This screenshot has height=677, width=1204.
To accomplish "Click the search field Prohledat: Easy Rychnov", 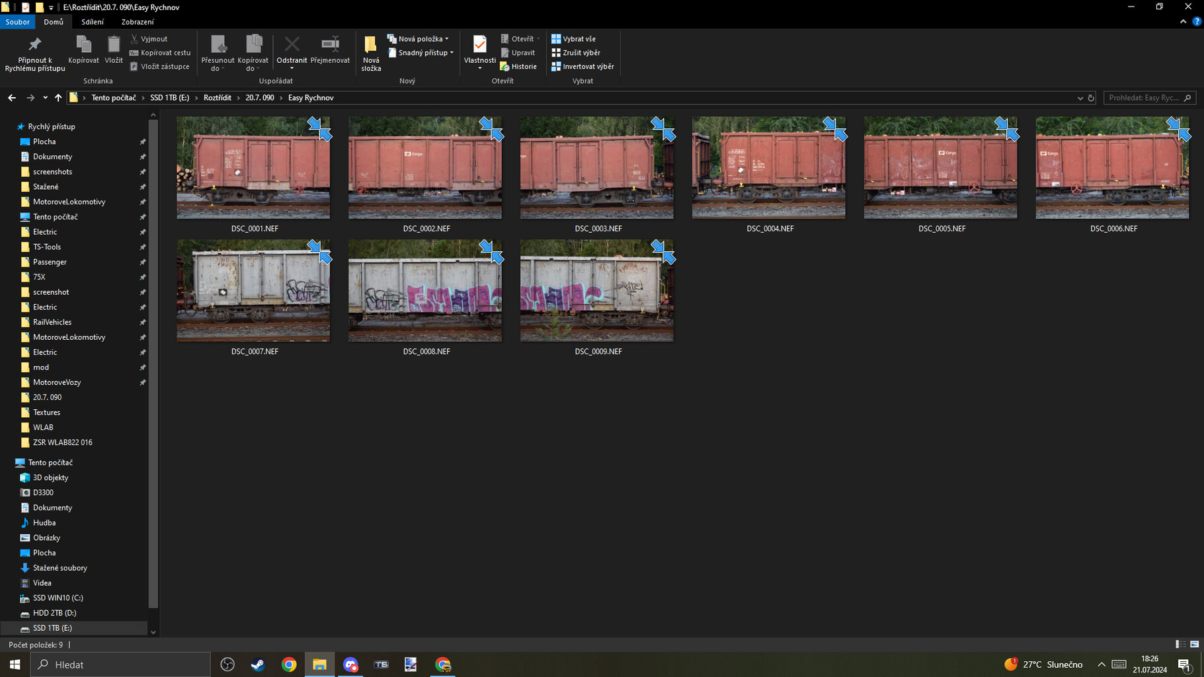I will pos(1143,98).
